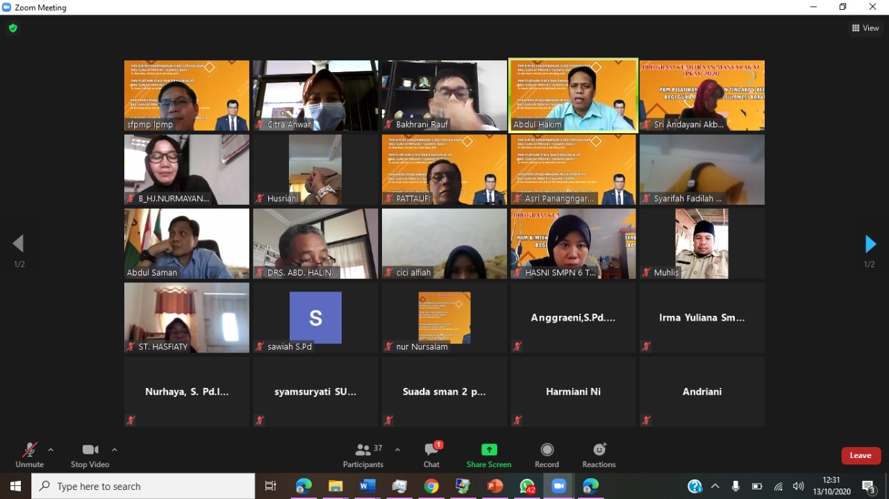889x499 pixels.
Task: Go to next page of participants
Action: tap(870, 244)
